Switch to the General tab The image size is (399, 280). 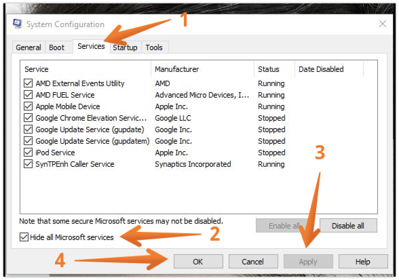pos(28,47)
